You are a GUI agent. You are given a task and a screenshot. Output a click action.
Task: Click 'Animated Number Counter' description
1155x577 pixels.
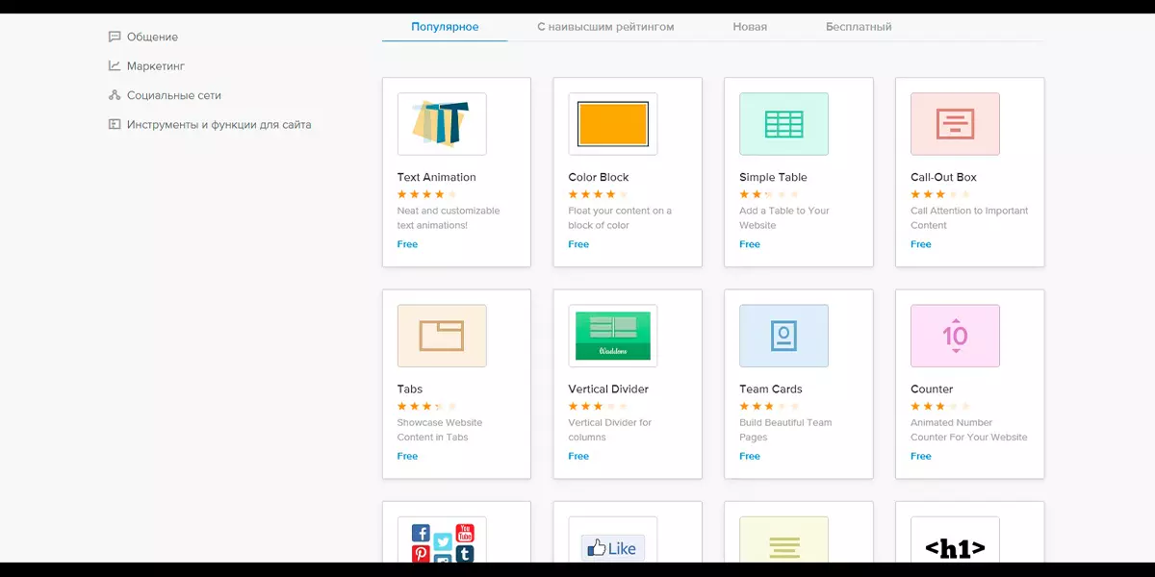[x=969, y=430]
